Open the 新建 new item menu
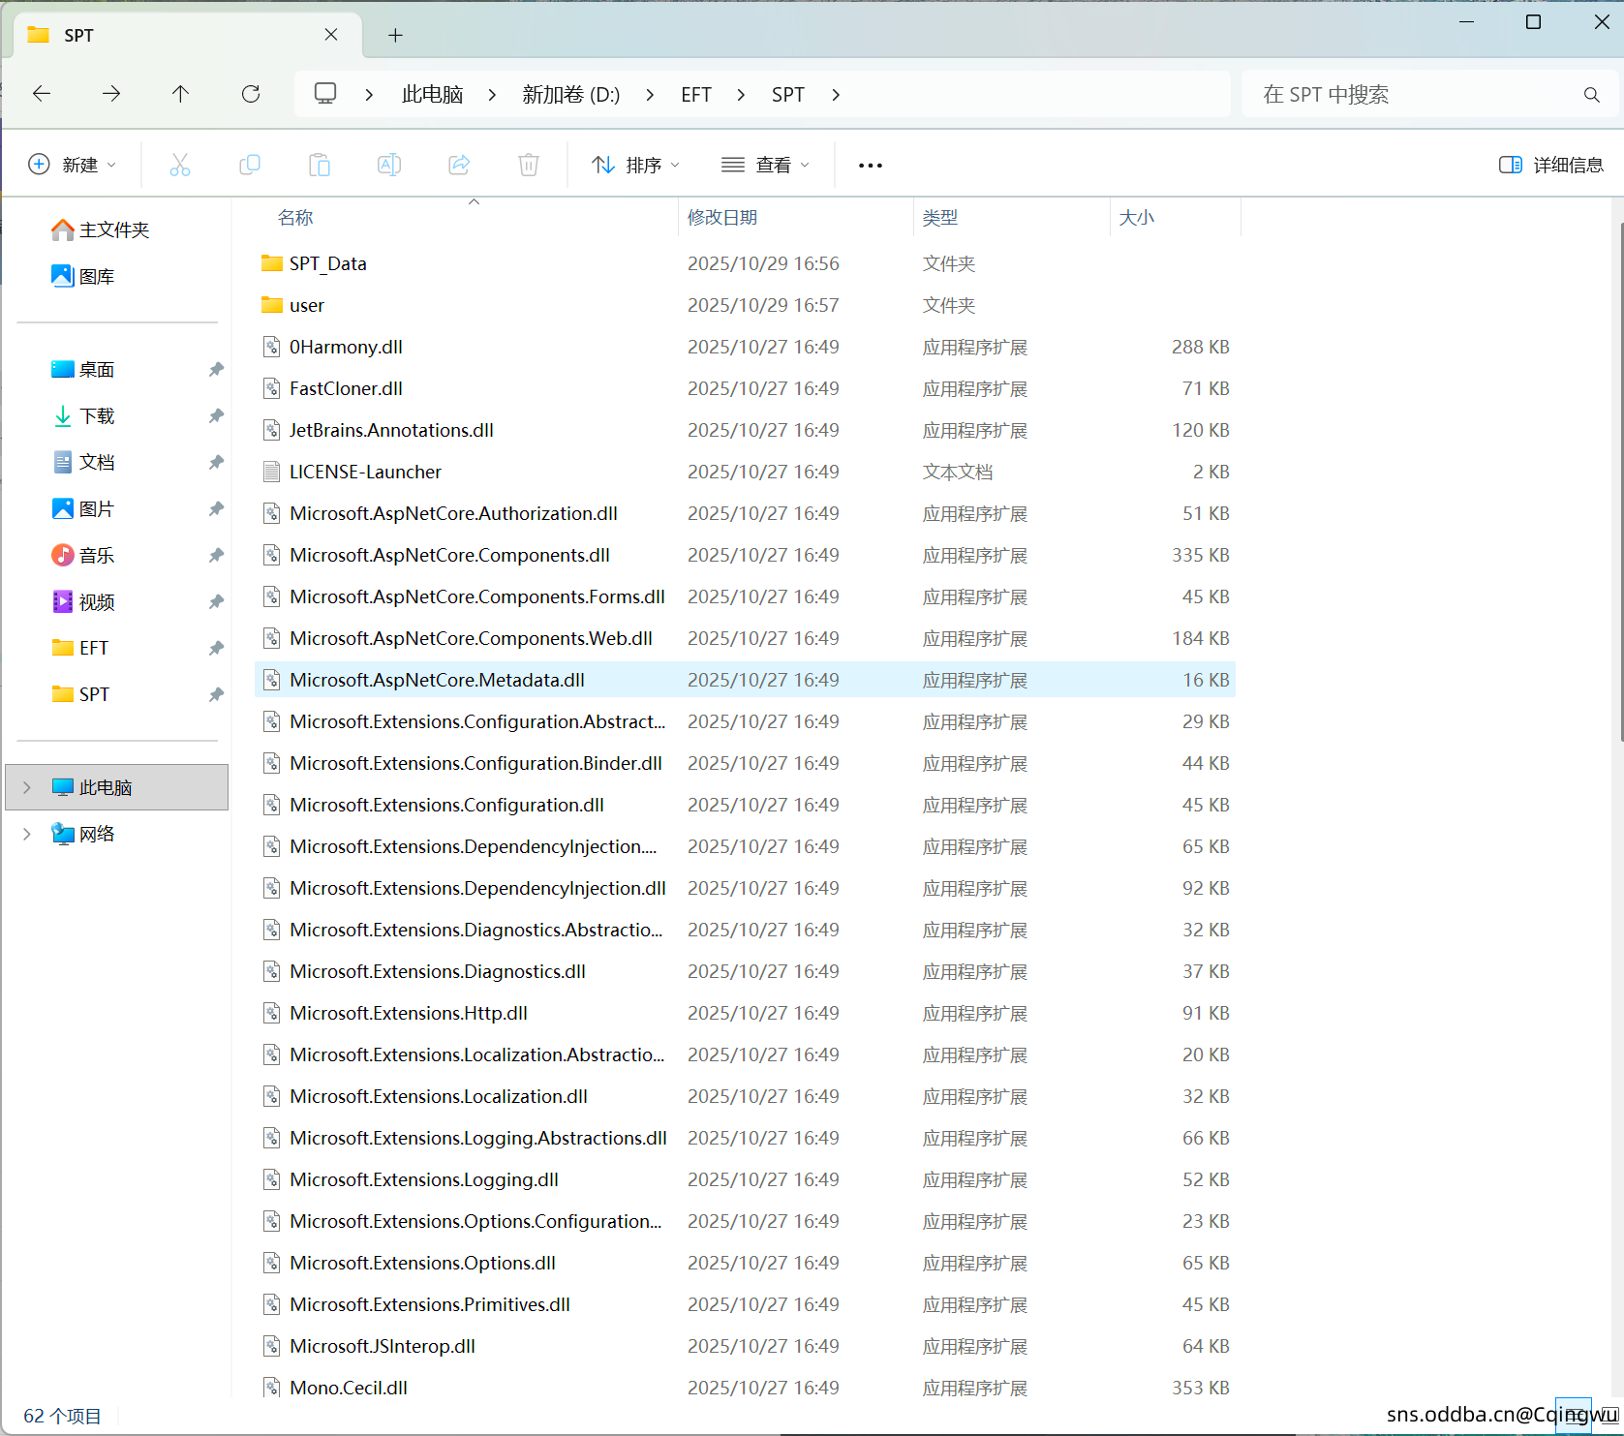1624x1436 pixels. tap(73, 165)
